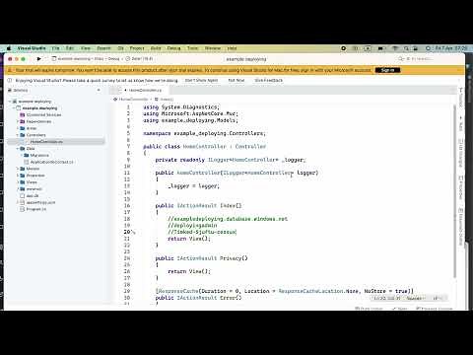Open the View menu
473x355 pixels.
pyautogui.click(x=86, y=48)
